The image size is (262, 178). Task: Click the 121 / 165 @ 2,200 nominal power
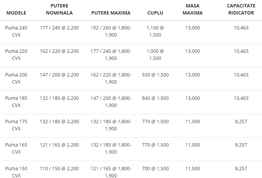(x=59, y=145)
